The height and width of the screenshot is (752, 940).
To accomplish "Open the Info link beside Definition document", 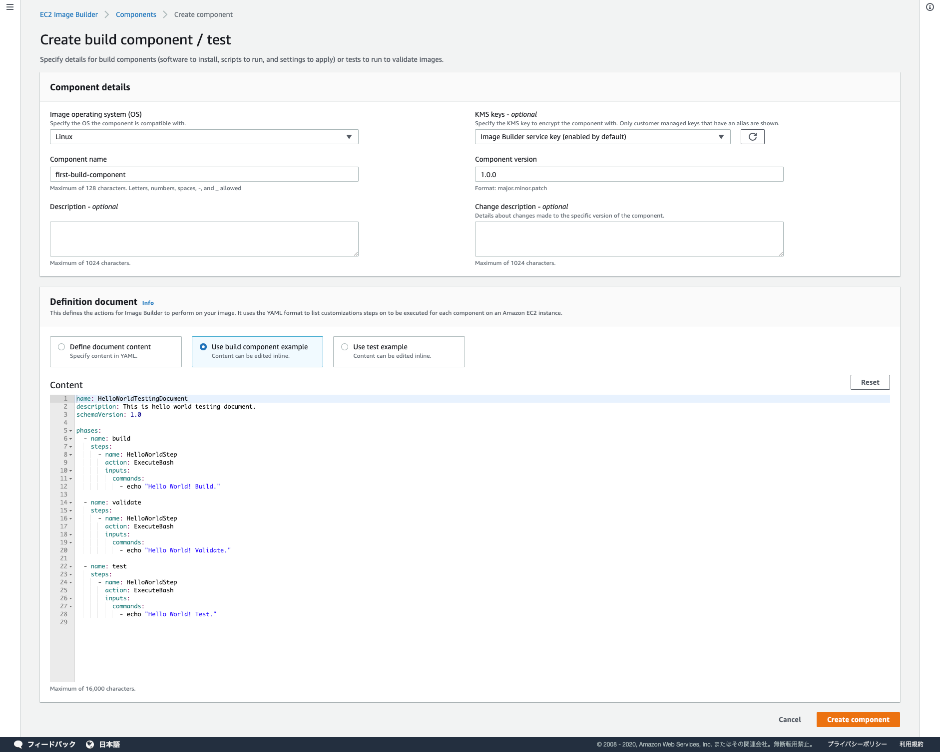I will (147, 302).
